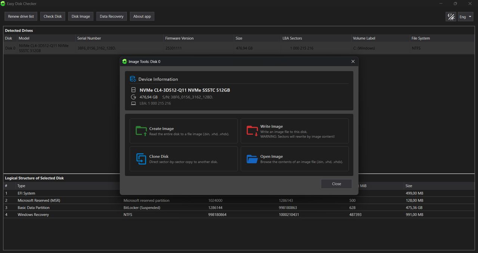Screen dimensions: 478x253
Task: Click the Open Image blue folder icon
Action: (252, 159)
